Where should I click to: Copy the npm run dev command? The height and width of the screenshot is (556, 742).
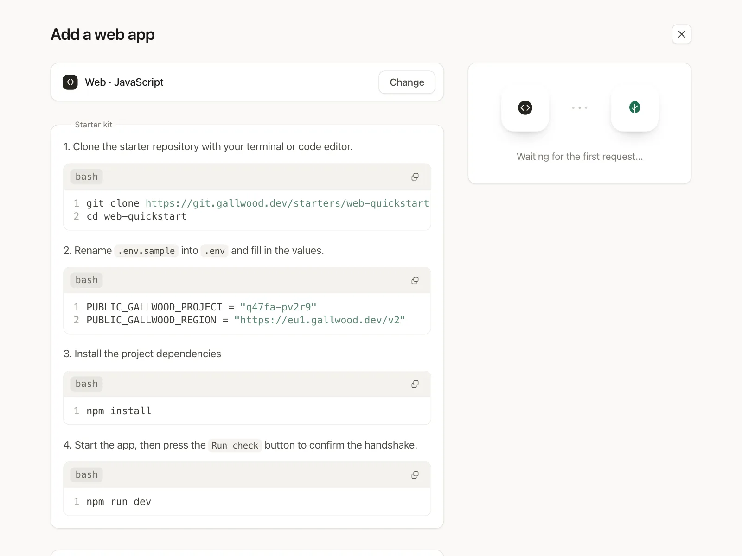415,475
